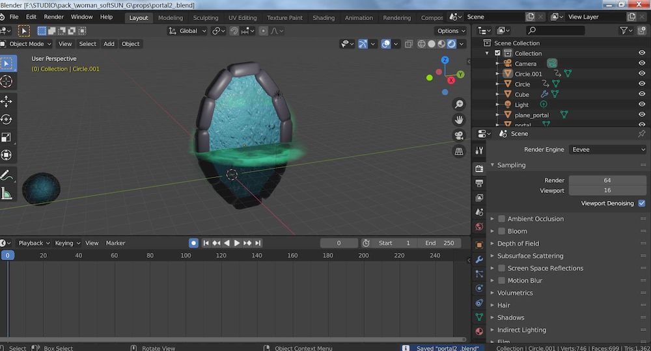
Task: Click the Render samples value field
Action: [607, 180]
